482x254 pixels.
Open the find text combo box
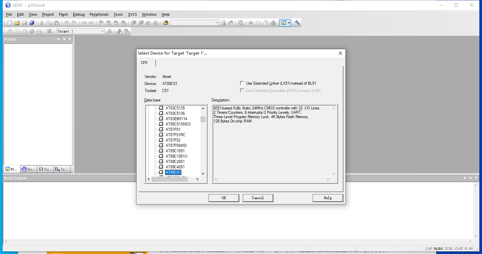[194, 23]
